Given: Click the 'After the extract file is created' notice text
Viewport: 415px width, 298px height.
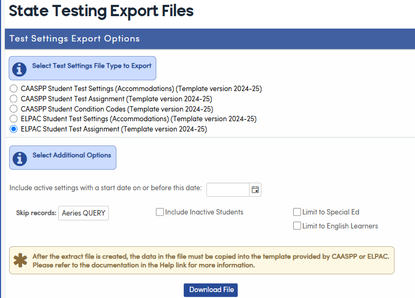Looking at the screenshot, I should pos(211,261).
